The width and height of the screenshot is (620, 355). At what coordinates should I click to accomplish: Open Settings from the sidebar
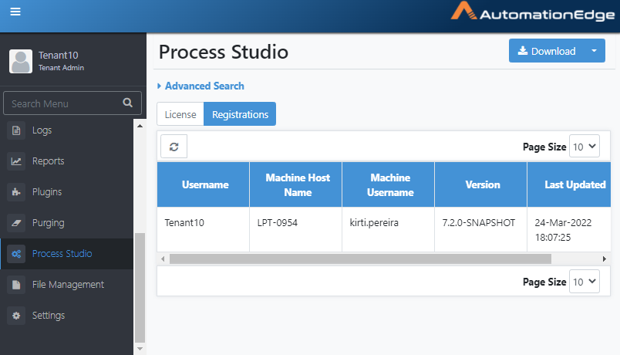point(66,316)
